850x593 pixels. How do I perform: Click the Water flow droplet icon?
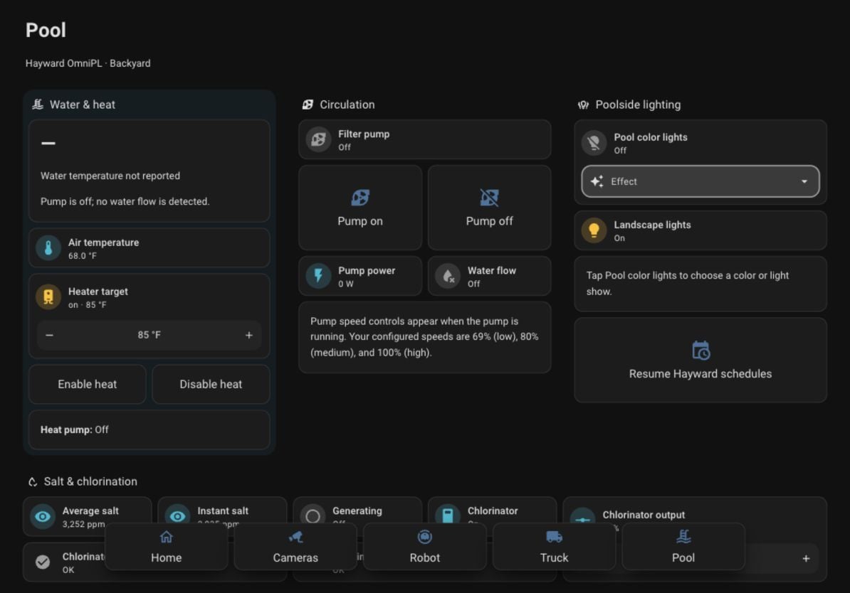point(448,276)
